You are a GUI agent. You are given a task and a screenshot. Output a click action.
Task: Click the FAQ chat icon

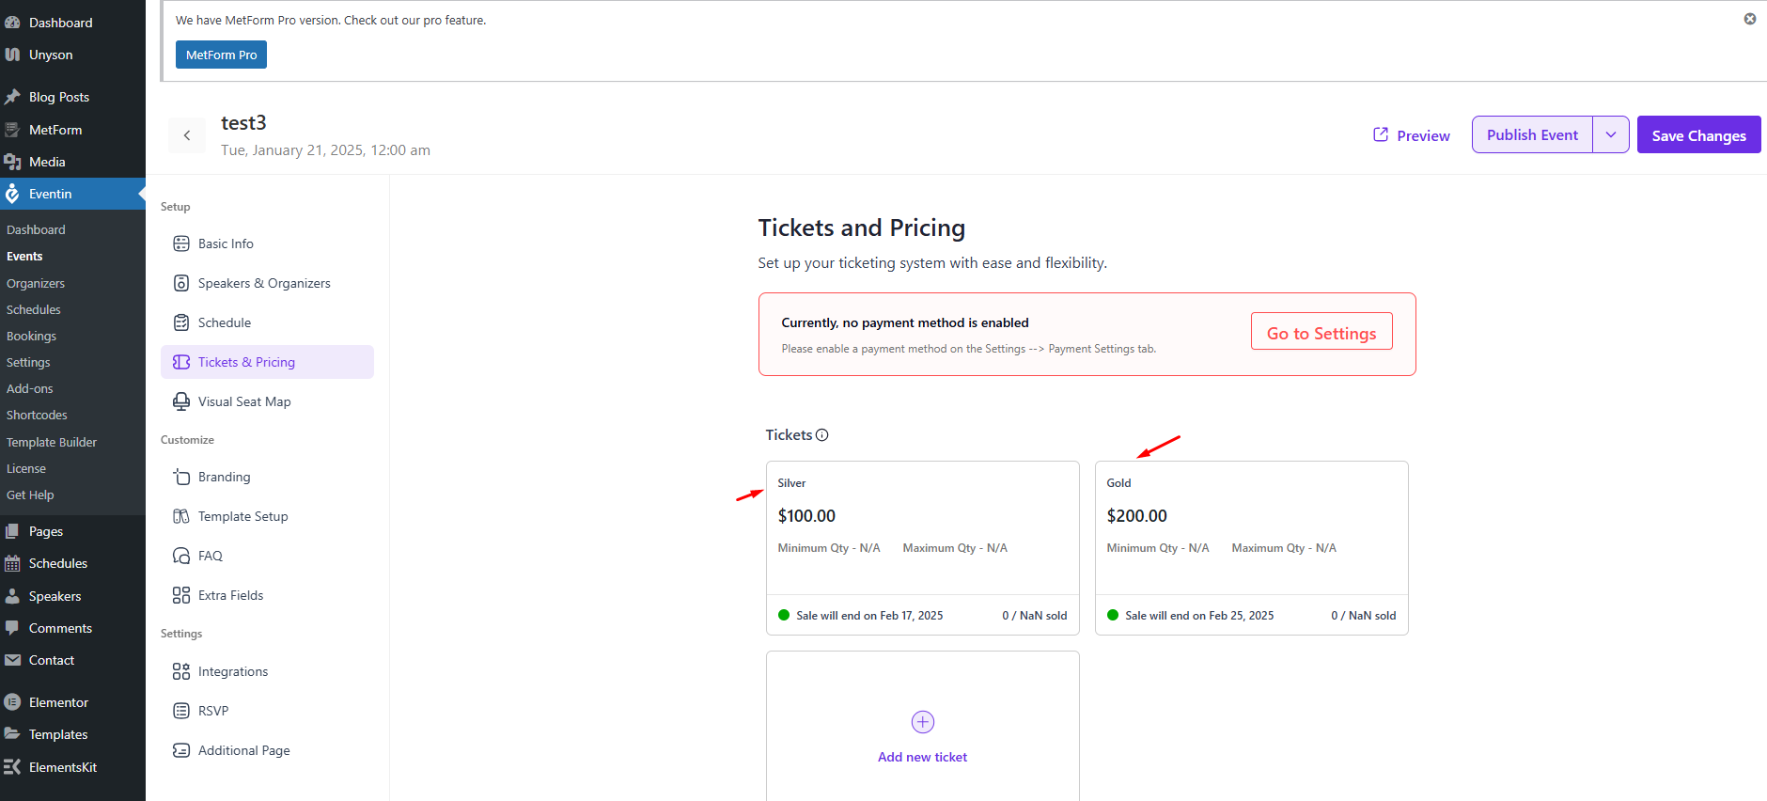tap(181, 556)
